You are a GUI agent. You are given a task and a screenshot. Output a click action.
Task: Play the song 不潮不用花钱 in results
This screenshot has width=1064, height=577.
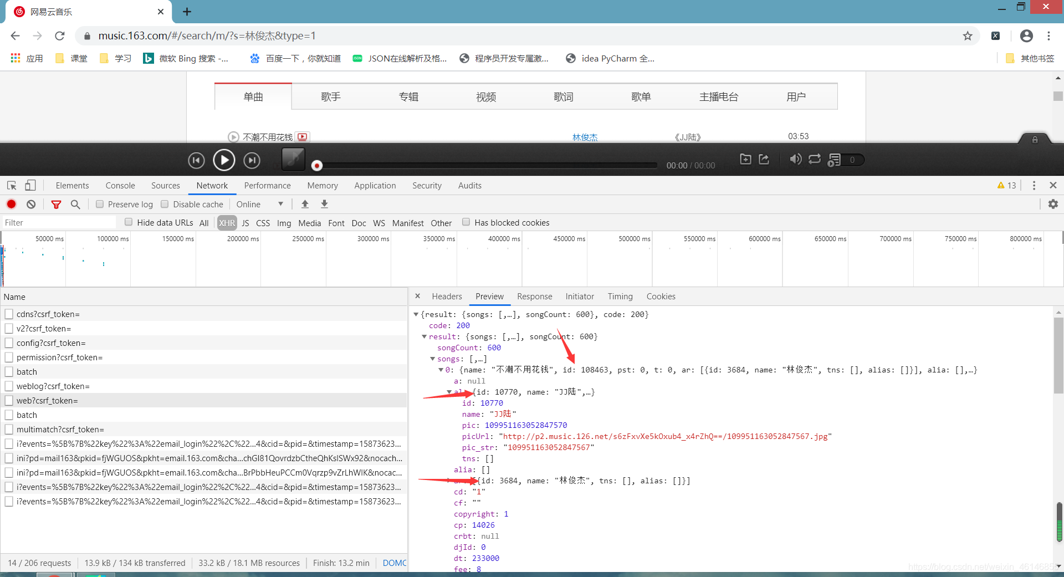[233, 137]
